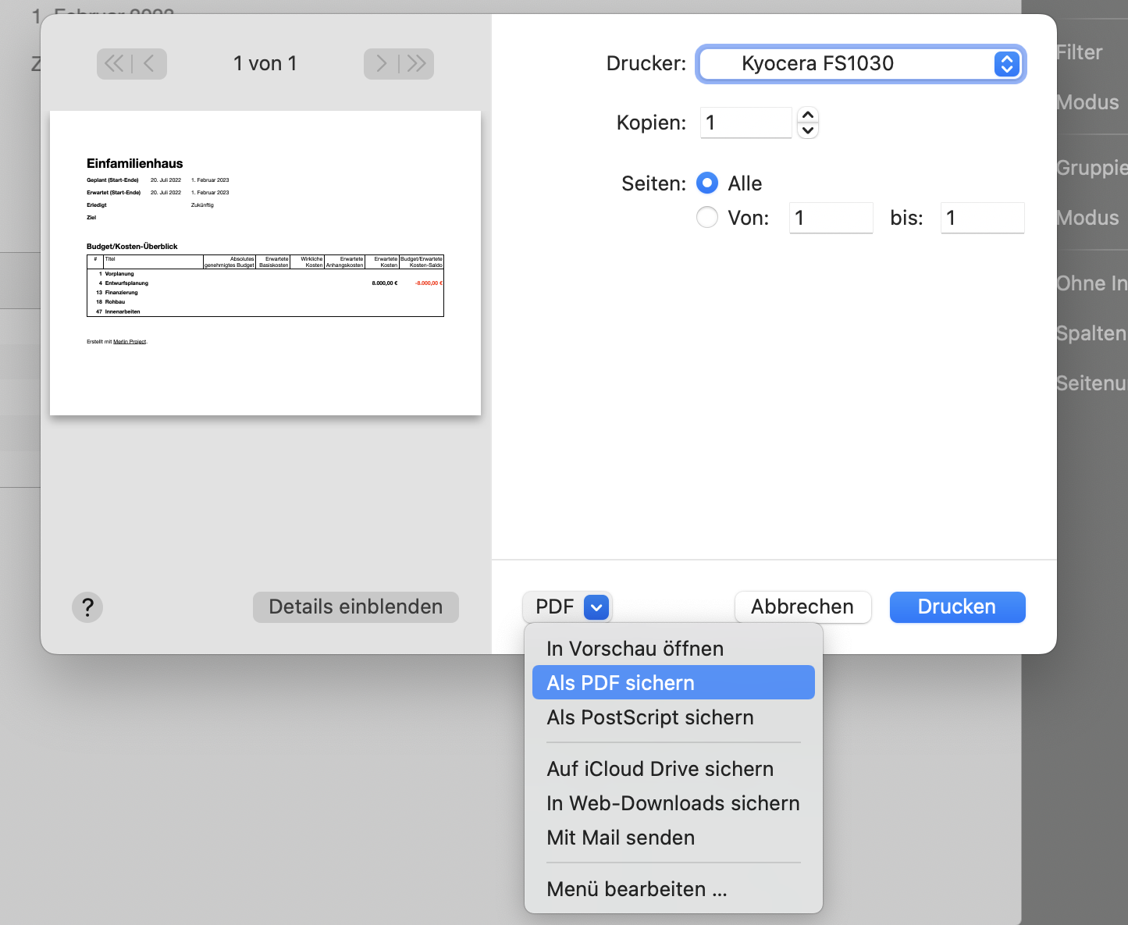
Task: Click the chevron on the PDF button
Action: (x=596, y=607)
